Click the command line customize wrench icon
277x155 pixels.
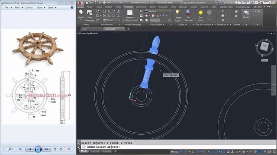coord(79,147)
